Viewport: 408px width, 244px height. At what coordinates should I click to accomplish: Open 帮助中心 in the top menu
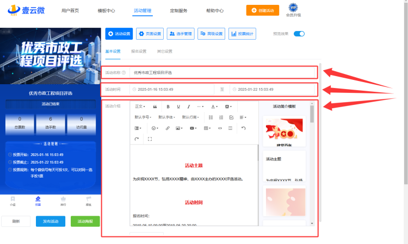pyautogui.click(x=215, y=11)
